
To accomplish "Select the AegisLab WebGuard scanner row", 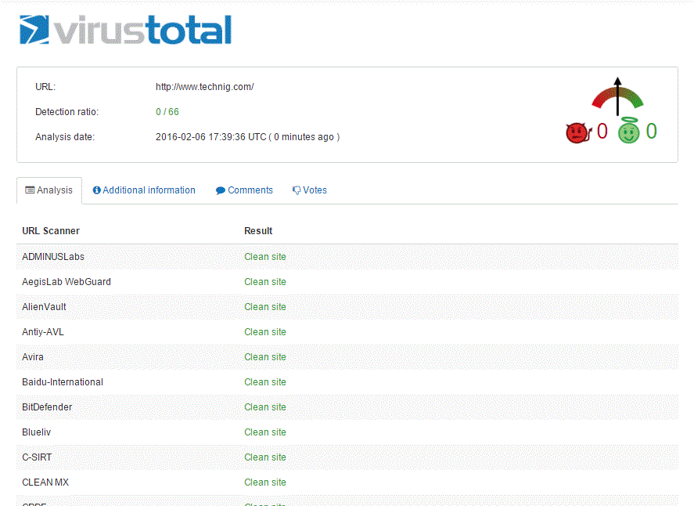I will [347, 282].
